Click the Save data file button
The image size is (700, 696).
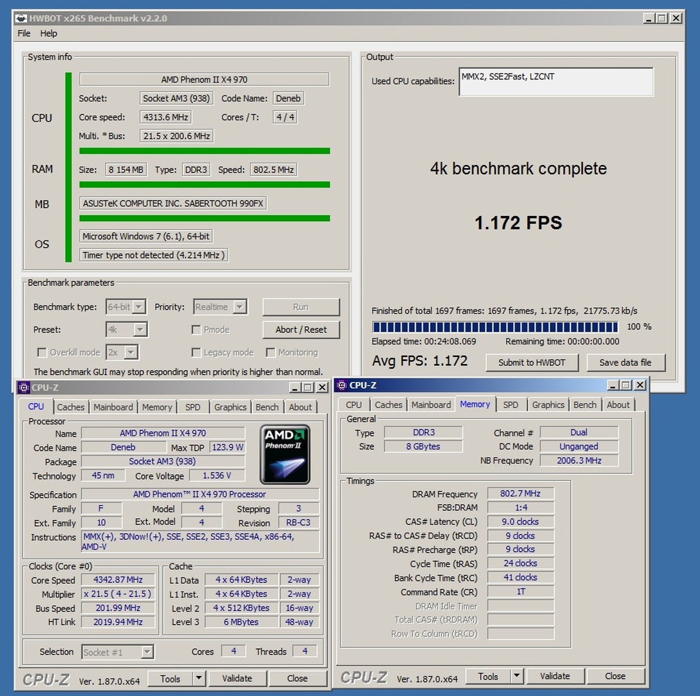pos(625,362)
